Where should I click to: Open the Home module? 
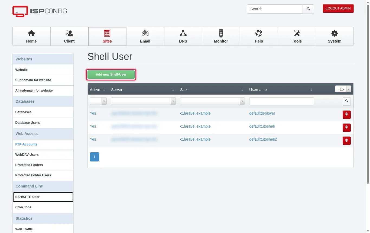coord(31,36)
